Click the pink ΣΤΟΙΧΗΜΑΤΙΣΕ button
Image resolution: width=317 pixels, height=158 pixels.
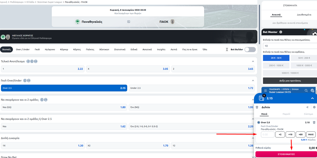[x=286, y=154]
